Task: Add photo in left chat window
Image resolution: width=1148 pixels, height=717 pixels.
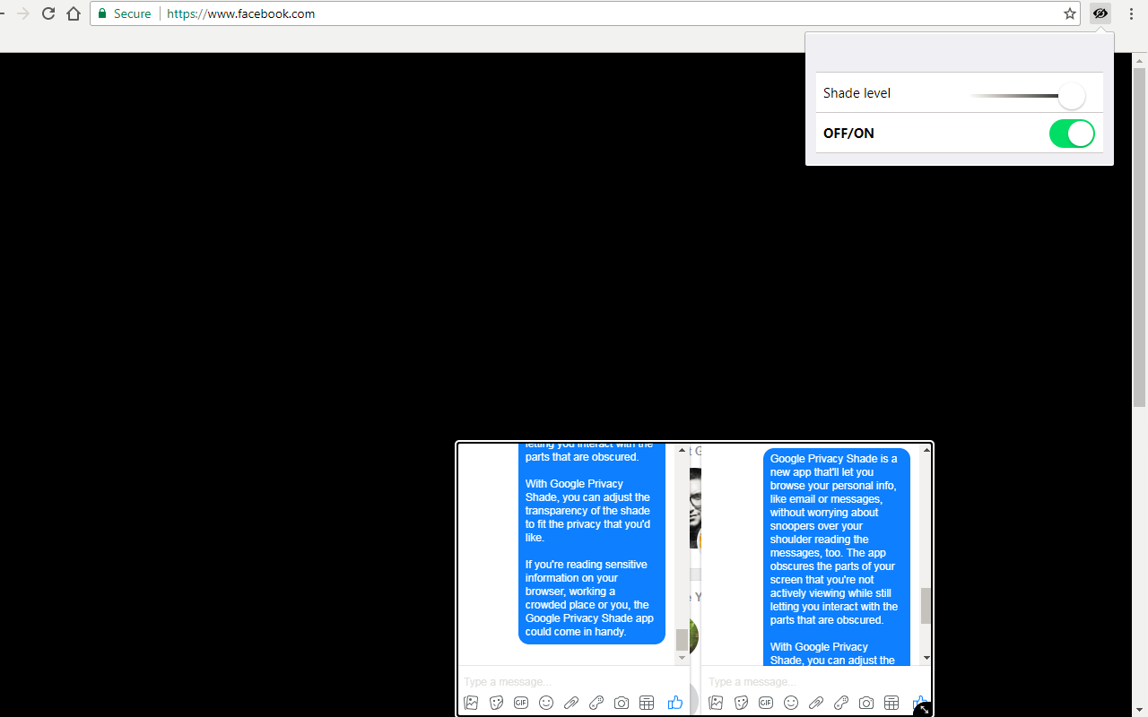Action: coord(471,703)
